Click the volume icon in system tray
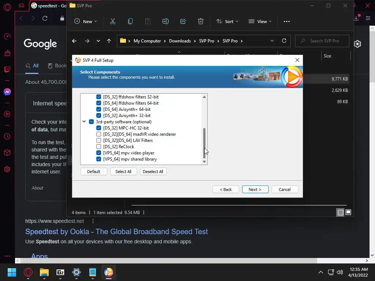 tap(339, 272)
